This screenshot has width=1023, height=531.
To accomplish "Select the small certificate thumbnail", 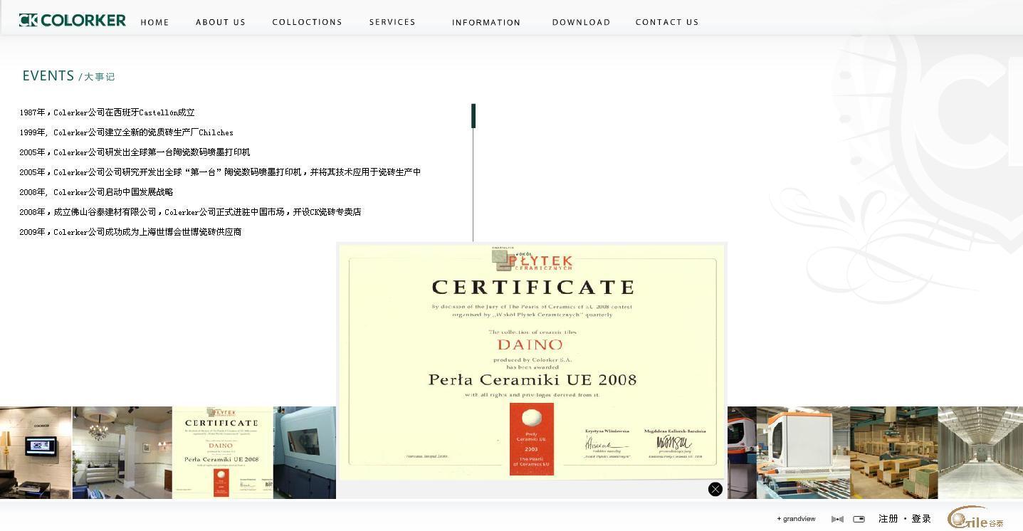I will [222, 453].
